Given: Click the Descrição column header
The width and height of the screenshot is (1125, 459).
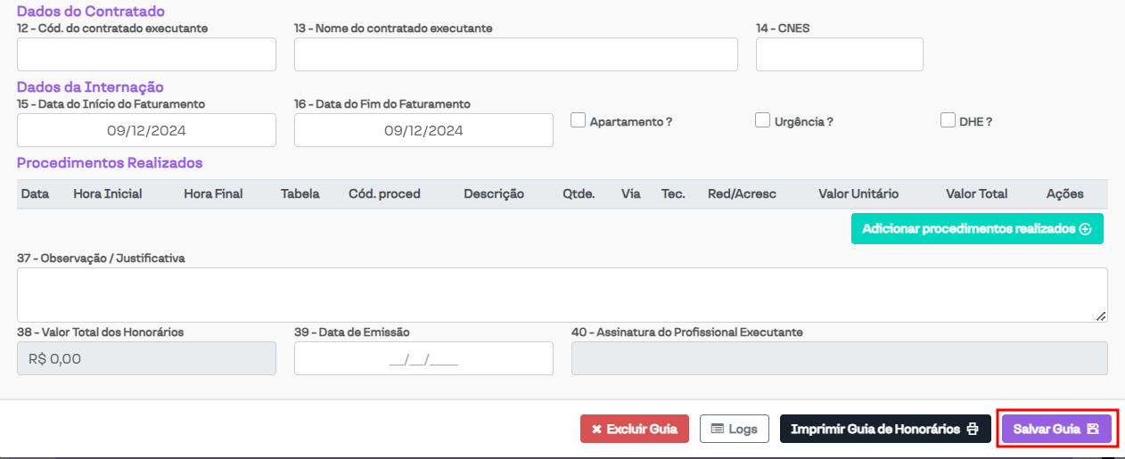Looking at the screenshot, I should tap(494, 194).
